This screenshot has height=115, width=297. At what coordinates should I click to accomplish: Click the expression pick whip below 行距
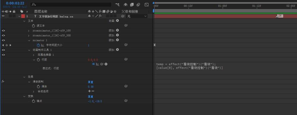(x=102, y=64)
